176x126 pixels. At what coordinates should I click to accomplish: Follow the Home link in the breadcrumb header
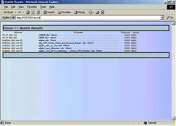(8, 28)
